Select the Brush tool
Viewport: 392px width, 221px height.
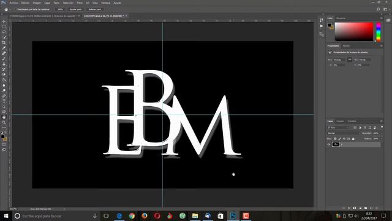[x=4, y=59]
